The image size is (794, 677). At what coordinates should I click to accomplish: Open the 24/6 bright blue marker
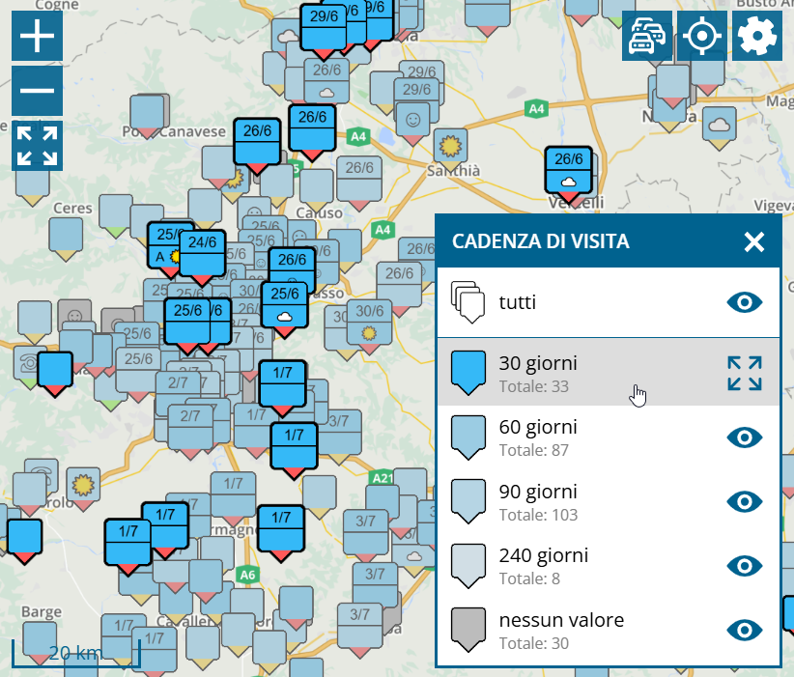point(202,258)
